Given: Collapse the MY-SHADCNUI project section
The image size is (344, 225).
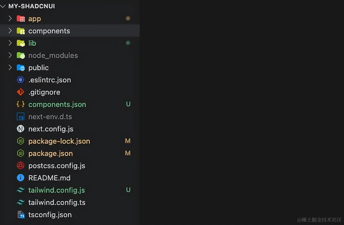Looking at the screenshot, I should click(x=3, y=6).
